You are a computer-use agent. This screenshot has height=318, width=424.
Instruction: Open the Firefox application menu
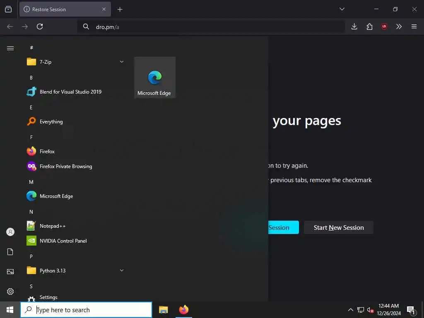(414, 26)
